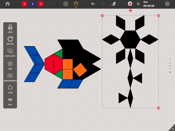This screenshot has height=131, width=175.
Task: Go to next page with down arrow
Action: point(170,72)
